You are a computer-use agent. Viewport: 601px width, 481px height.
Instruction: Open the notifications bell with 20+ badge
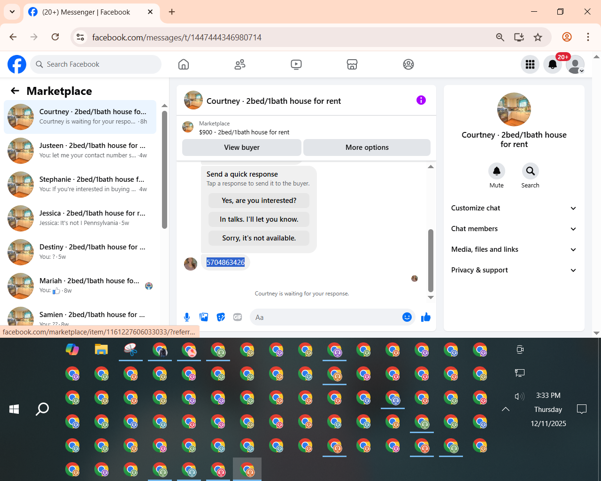tap(553, 64)
